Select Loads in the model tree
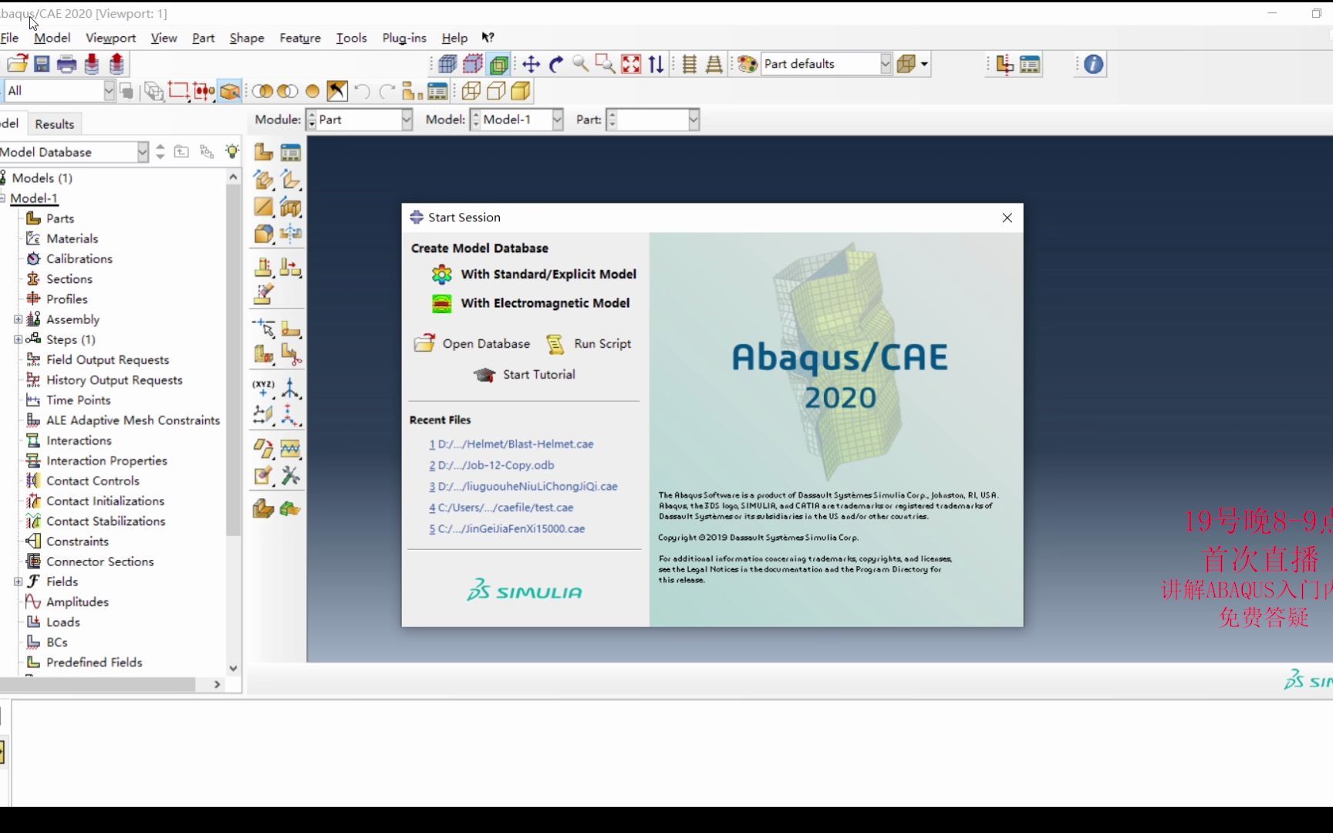 (x=62, y=622)
